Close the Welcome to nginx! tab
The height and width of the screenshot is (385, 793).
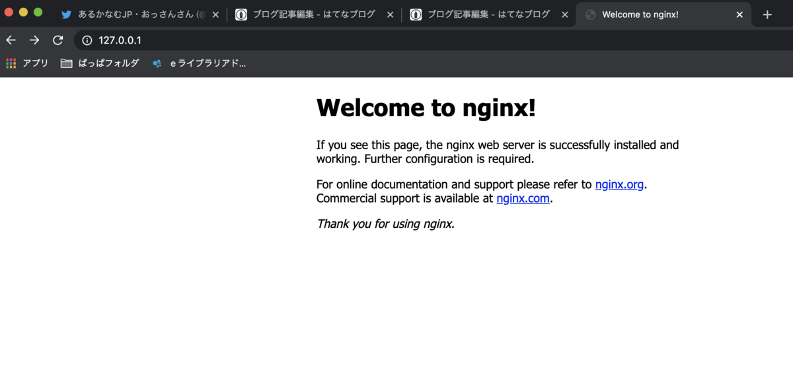tap(739, 15)
